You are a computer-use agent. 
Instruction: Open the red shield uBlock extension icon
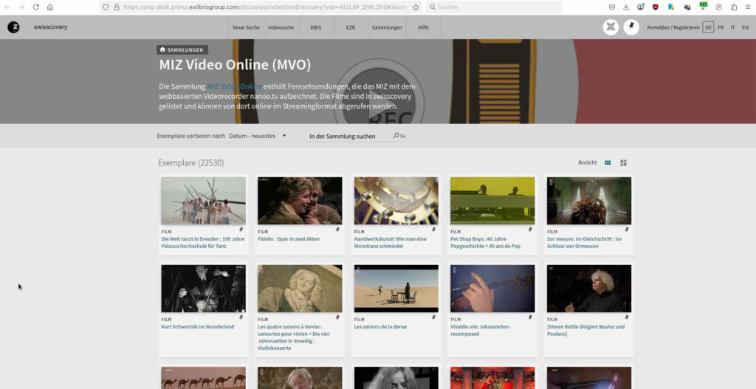click(x=656, y=7)
